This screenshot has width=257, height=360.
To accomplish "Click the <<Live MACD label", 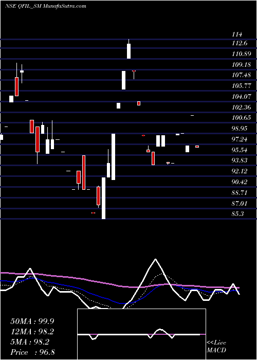I will pos(216,347).
